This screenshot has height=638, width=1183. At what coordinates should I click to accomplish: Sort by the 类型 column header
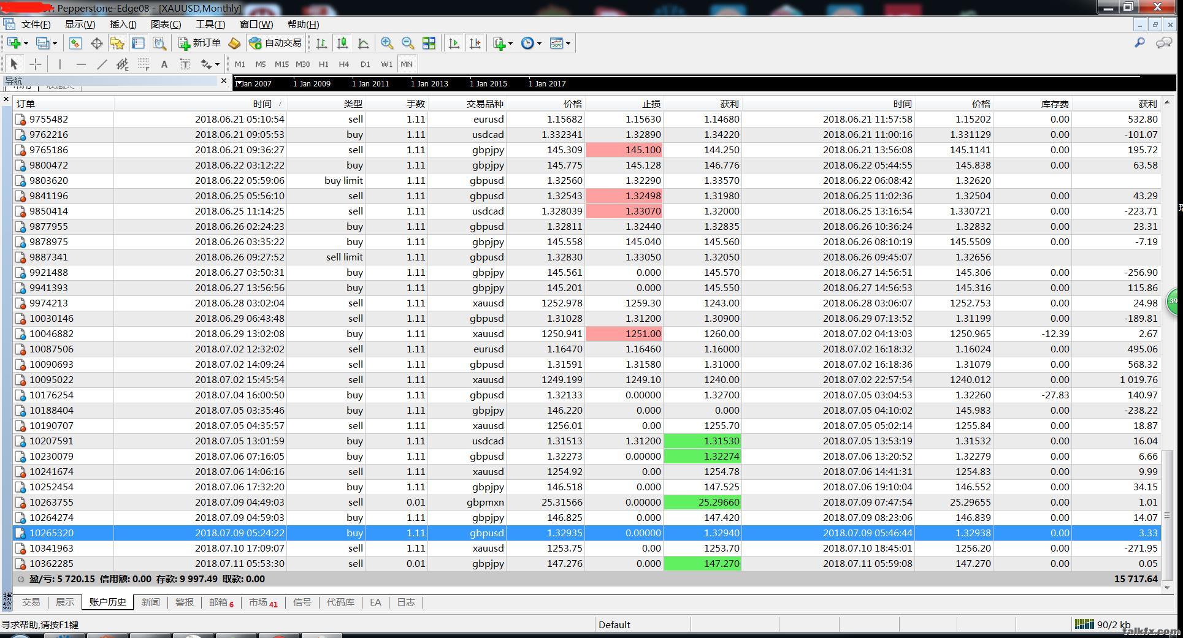click(x=326, y=104)
